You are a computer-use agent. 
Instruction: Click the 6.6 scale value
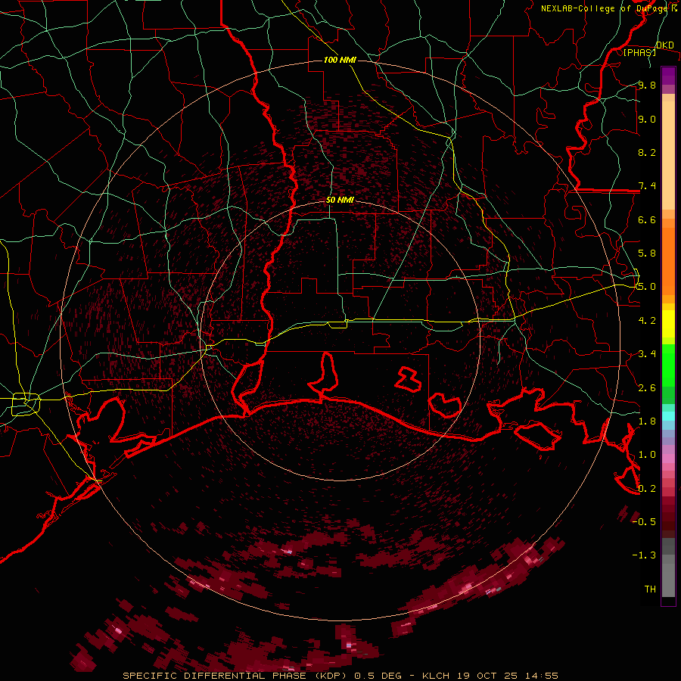(647, 219)
